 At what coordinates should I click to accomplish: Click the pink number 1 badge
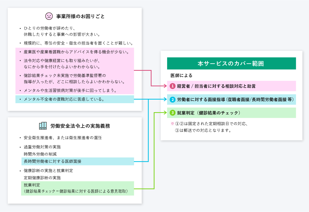[173, 86]
